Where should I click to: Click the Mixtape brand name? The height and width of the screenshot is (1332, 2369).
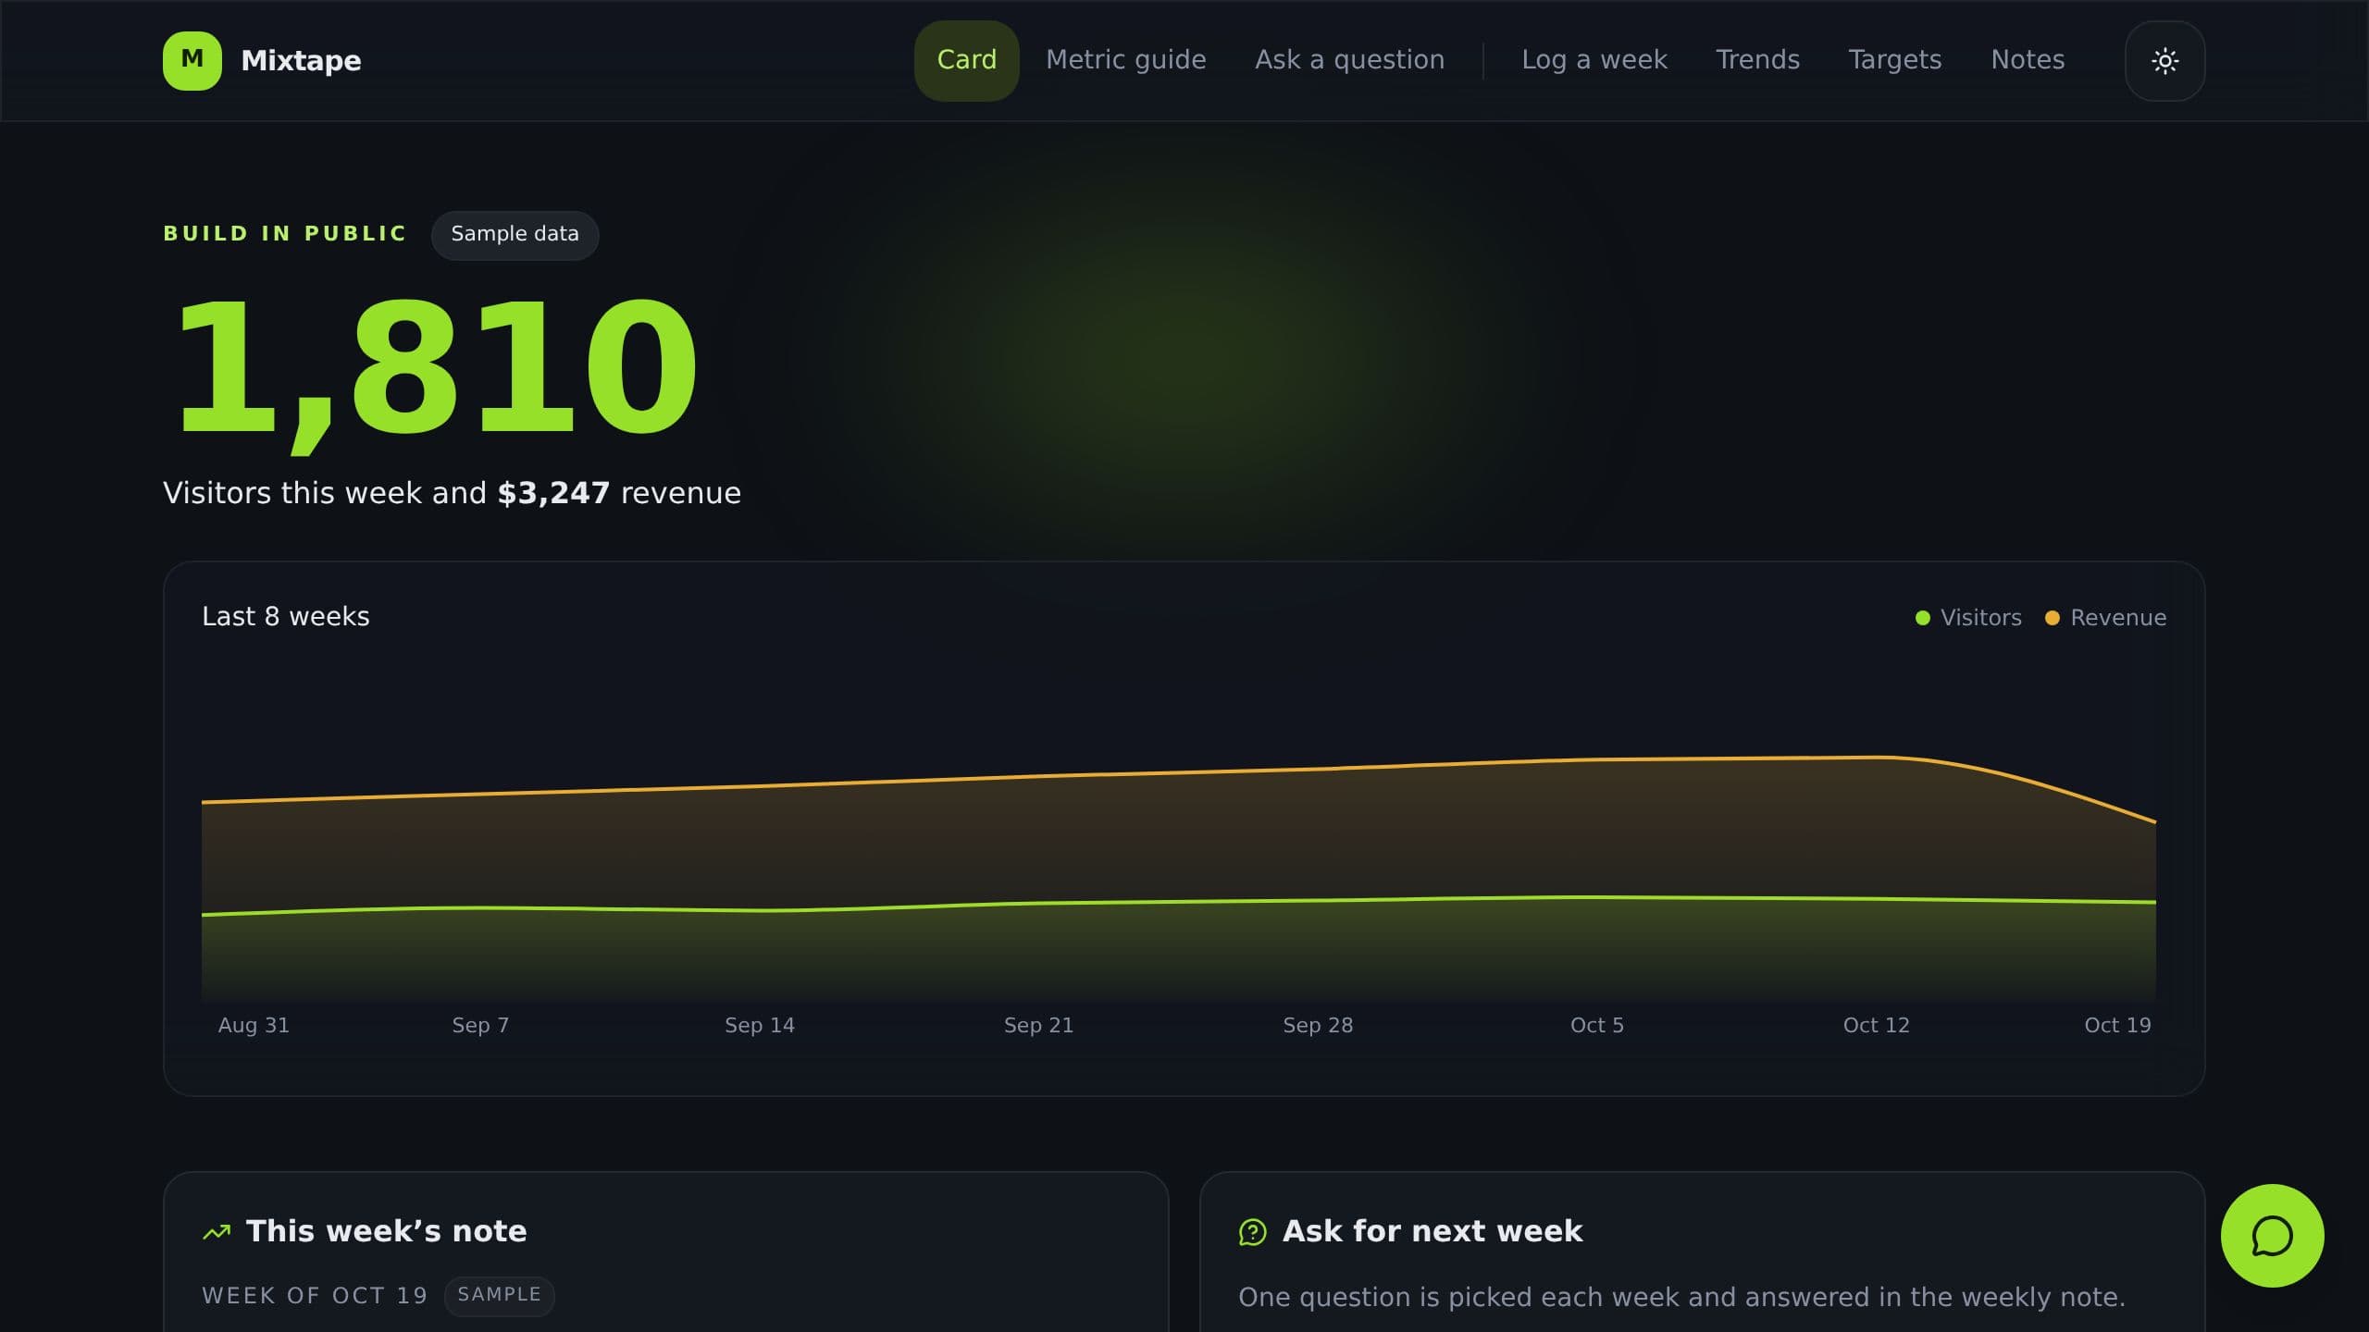[x=301, y=61]
